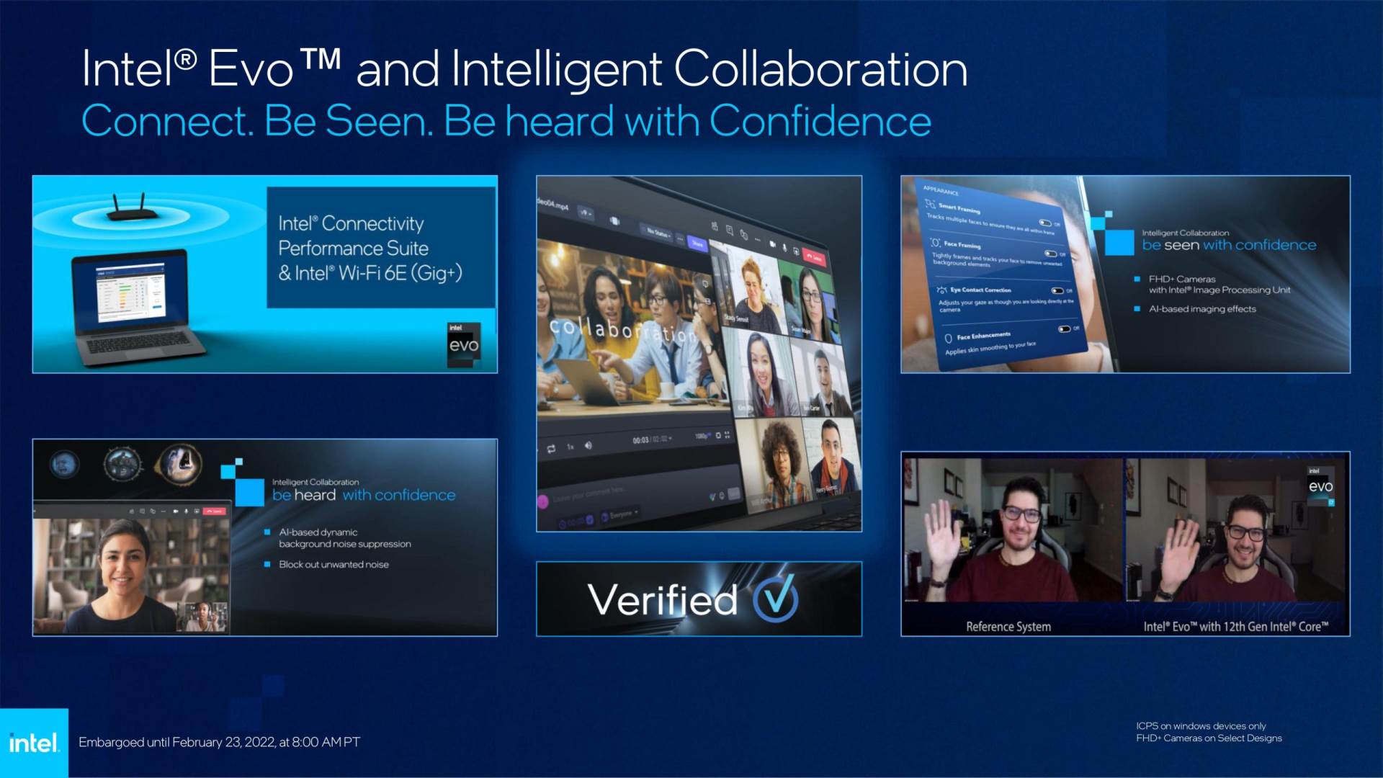The width and height of the screenshot is (1383, 778).
Task: Click the 1x playback speed control
Action: 570,446
